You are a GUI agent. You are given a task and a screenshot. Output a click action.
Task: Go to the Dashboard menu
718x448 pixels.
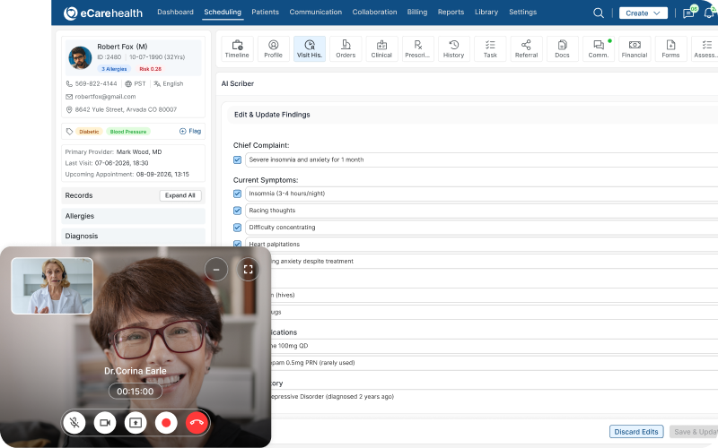175,12
